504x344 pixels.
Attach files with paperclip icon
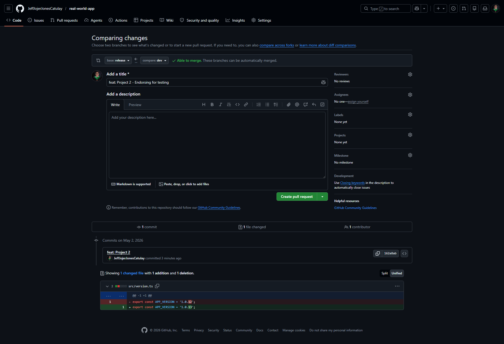coord(289,104)
